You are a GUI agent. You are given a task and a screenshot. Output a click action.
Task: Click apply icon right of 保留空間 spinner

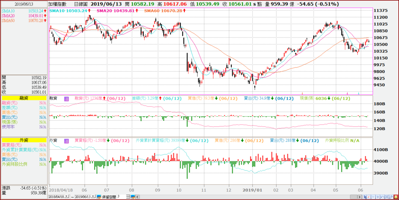(133, 197)
